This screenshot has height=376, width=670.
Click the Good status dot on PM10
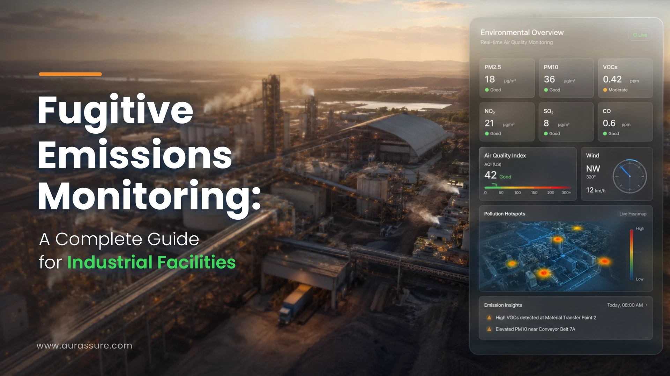pos(546,90)
